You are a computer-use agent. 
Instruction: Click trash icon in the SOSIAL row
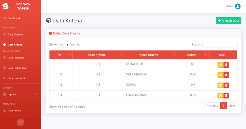pyautogui.click(x=226, y=85)
